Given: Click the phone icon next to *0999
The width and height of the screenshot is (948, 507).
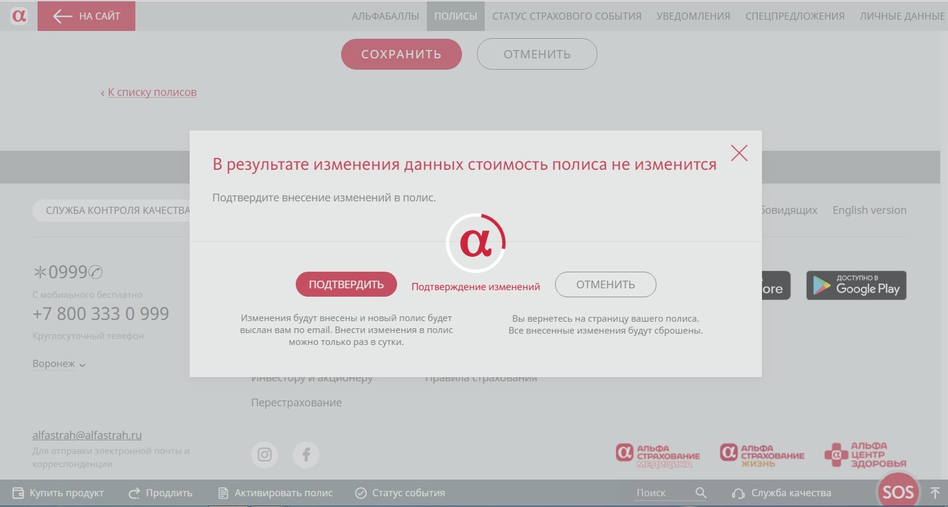Looking at the screenshot, I should pos(95,272).
